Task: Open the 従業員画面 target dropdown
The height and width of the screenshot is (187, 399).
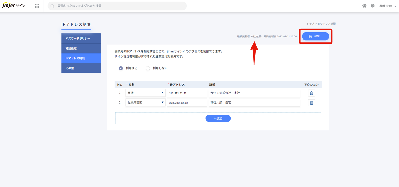Action: pyautogui.click(x=145, y=103)
